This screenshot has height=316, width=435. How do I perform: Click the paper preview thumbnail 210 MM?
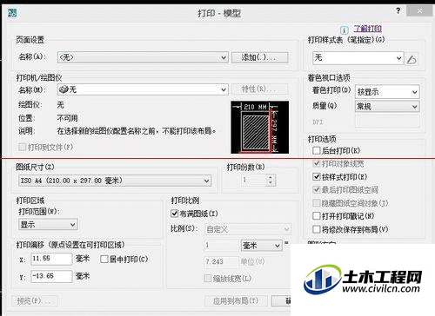(x=259, y=127)
